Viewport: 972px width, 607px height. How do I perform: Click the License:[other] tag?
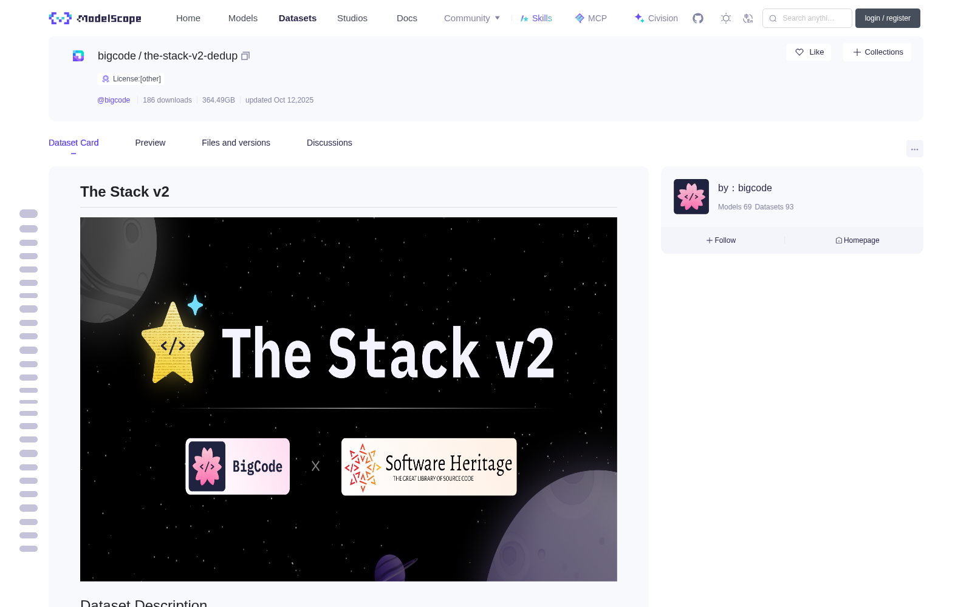131,79
